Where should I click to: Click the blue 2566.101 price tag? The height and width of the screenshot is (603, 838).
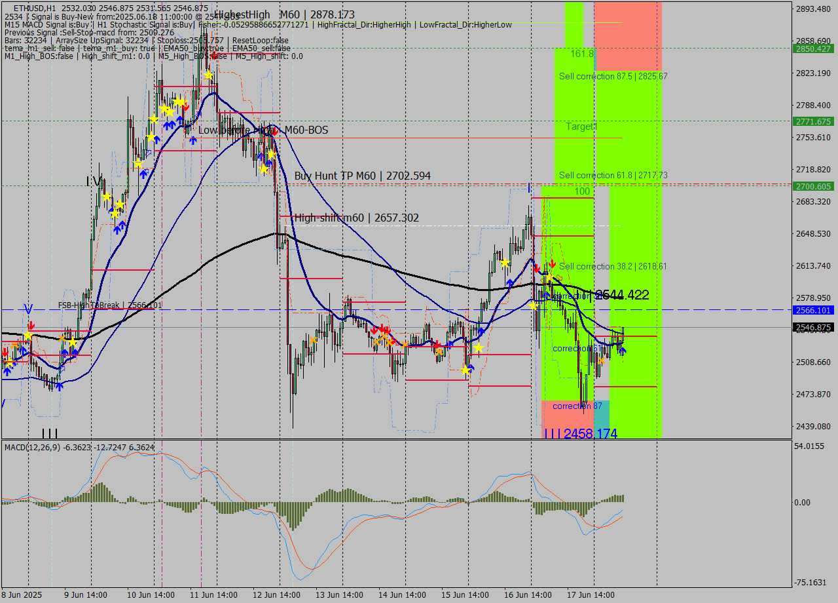(x=812, y=310)
